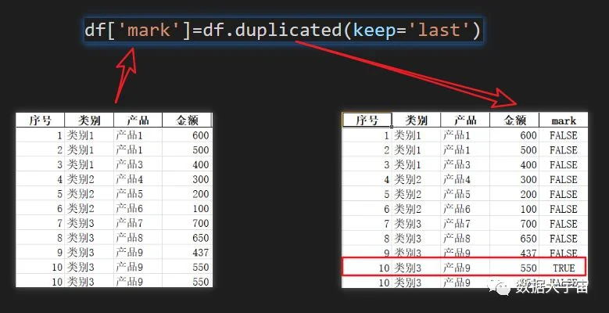The height and width of the screenshot is (313, 609).
Task: Click 序号 5 cell in the four-column table
Action: (x=41, y=194)
